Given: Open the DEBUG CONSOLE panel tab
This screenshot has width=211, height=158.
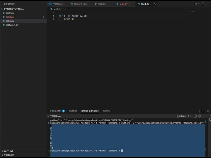Looking at the screenshot, I should [x=90, y=111].
